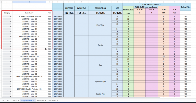Select ADM value 12 in Blue section
Image resolution: width=196 pixels, height=103 pixels.
(164, 56)
